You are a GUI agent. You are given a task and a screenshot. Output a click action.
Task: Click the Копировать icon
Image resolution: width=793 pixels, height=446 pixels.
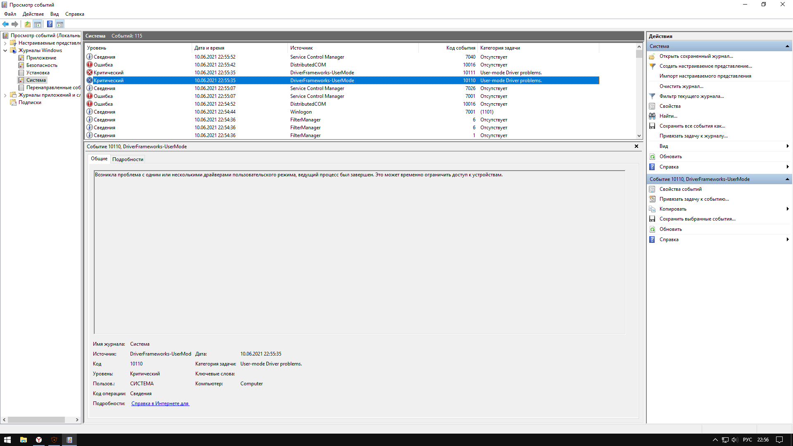click(x=652, y=209)
